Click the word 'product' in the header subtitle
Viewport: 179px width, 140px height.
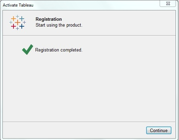coord(74,25)
